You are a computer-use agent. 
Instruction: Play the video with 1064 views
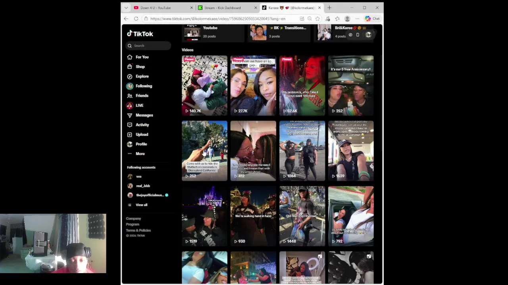pyautogui.click(x=302, y=151)
